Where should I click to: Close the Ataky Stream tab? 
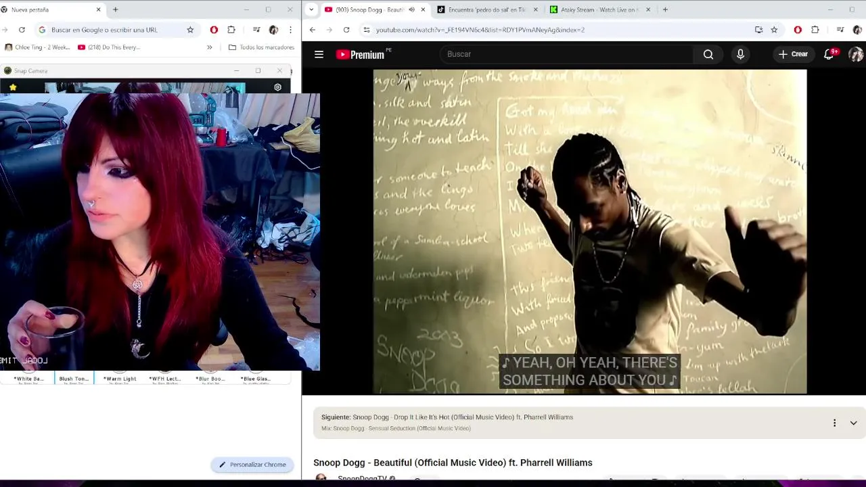(648, 9)
